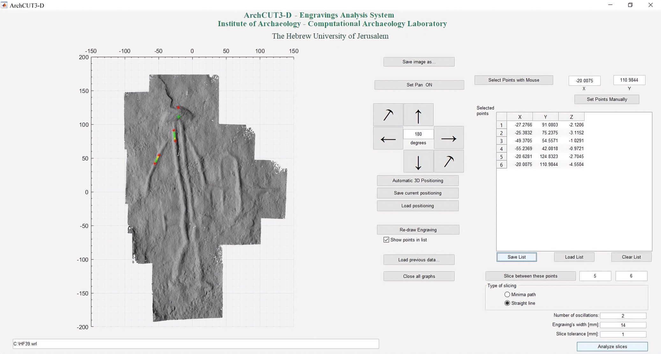Click the up arrow rotation button
This screenshot has width=661, height=354.
(418, 115)
